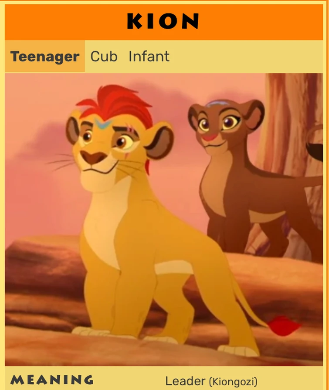Click the MEANING label
329x390 pixels.
tap(52, 380)
